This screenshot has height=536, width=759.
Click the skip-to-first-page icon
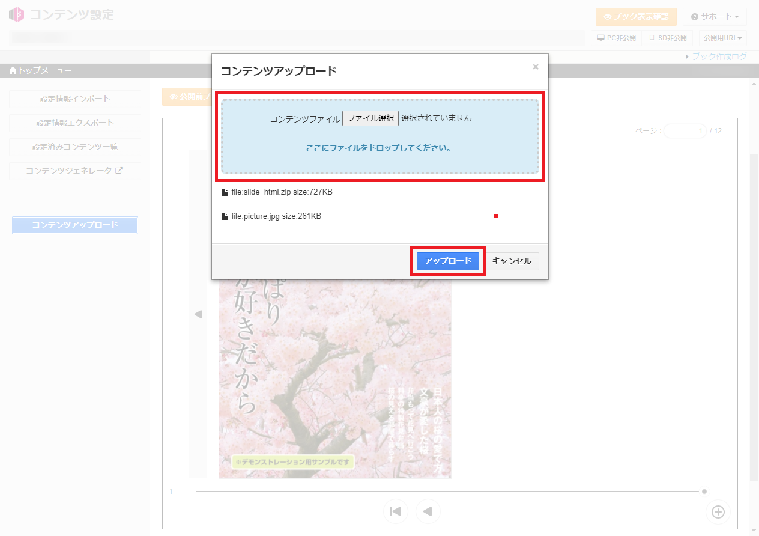(x=396, y=512)
